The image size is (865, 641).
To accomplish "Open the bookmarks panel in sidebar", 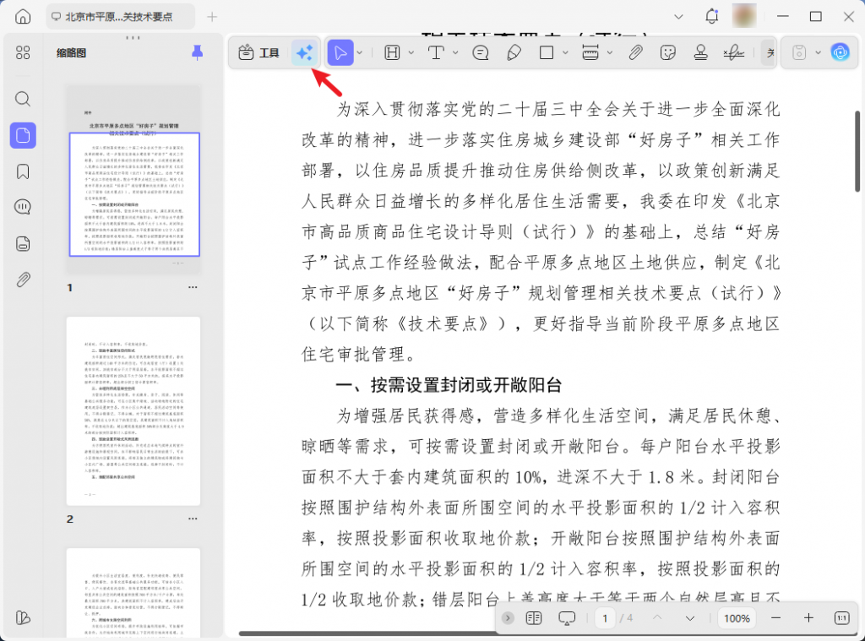I will click(x=23, y=171).
